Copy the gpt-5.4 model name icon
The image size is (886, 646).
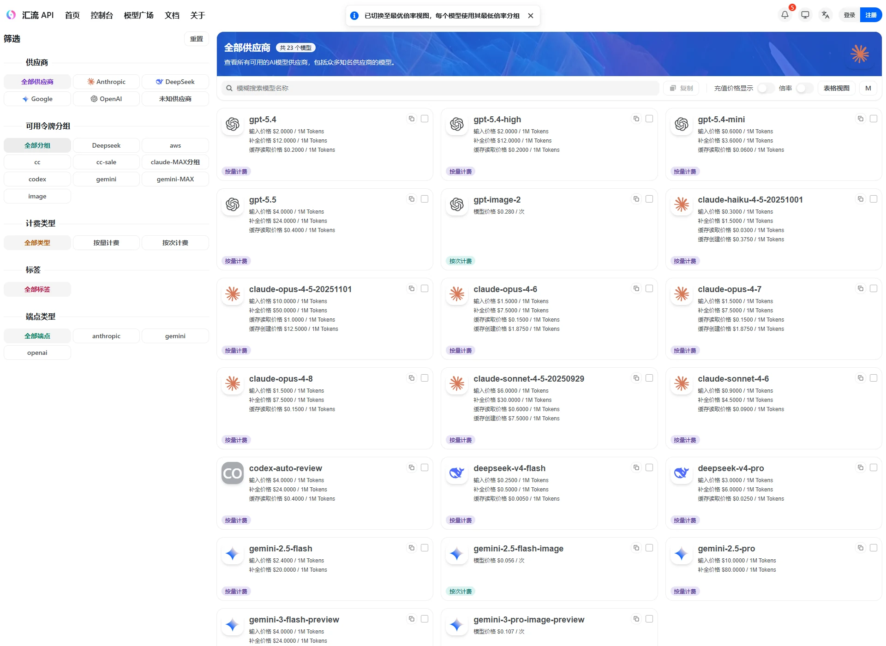(412, 119)
